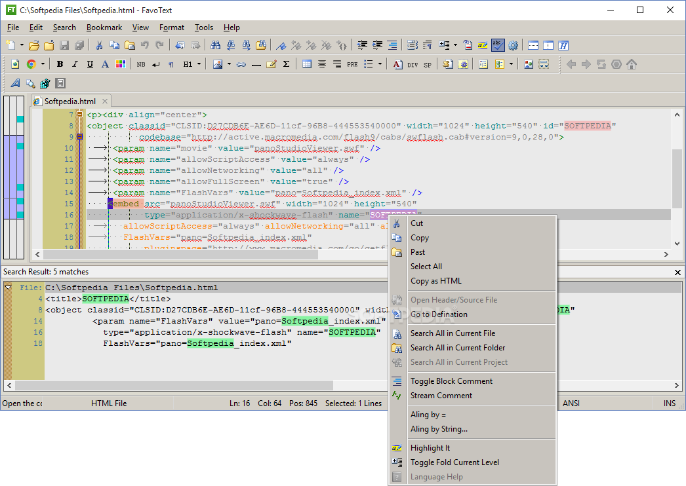Click the Find in Files folder-binoculars icon
The height and width of the screenshot is (486, 686).
[261, 45]
